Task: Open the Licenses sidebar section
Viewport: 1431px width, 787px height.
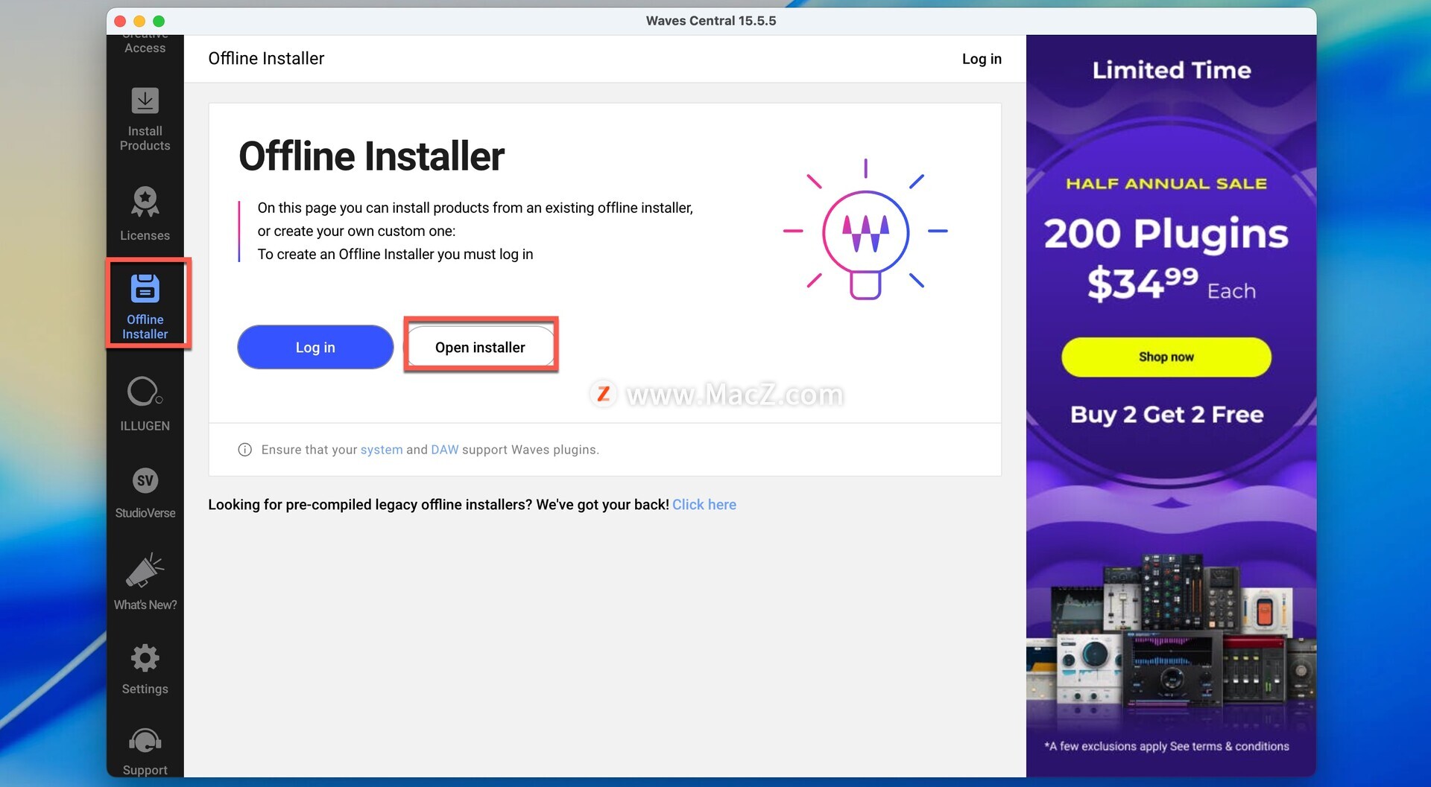Action: [145, 214]
